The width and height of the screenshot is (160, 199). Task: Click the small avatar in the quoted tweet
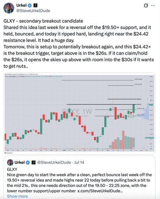[10, 163]
